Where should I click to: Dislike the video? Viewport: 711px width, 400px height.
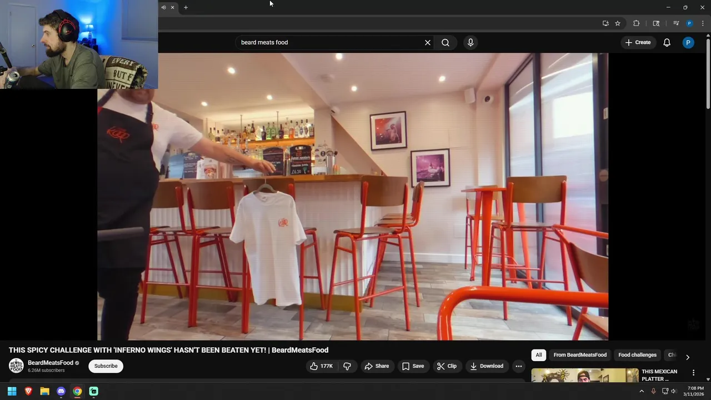pyautogui.click(x=347, y=366)
